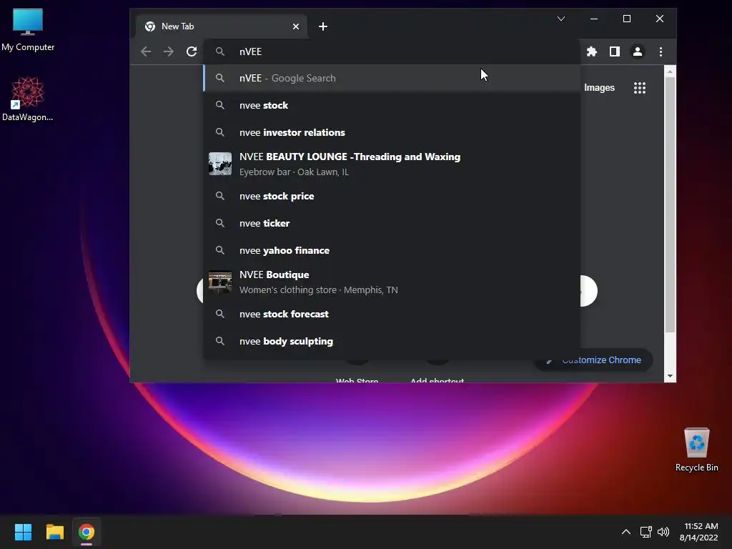The height and width of the screenshot is (549, 732).
Task: Select 'nVEE - Google Search' suggestion
Action: click(392, 78)
